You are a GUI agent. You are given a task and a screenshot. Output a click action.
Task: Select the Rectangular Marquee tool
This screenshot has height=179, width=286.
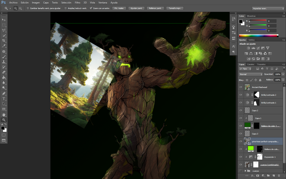[x=4, y=25]
